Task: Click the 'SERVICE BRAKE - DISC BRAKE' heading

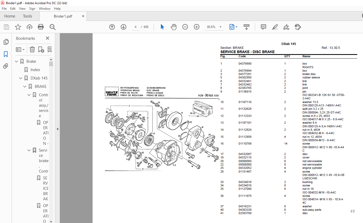Action: click(x=247, y=52)
